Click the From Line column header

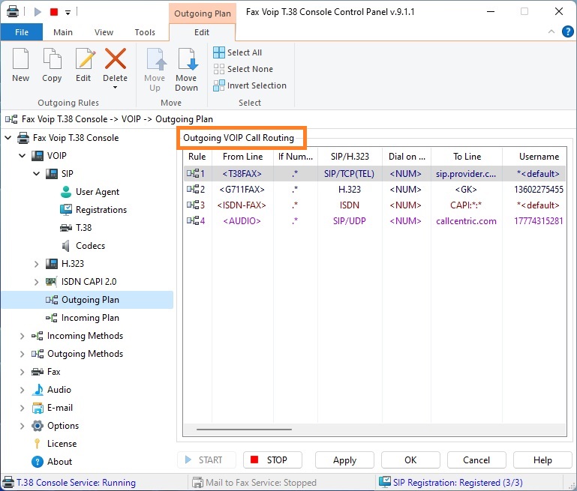242,157
